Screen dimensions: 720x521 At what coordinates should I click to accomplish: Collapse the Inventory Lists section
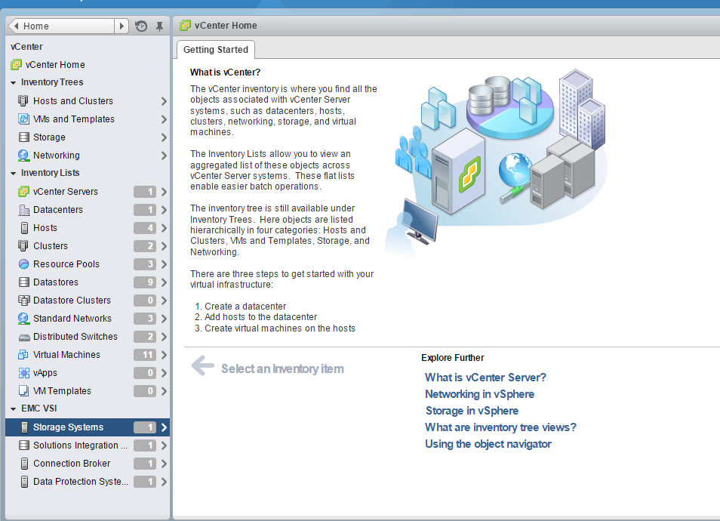point(14,174)
